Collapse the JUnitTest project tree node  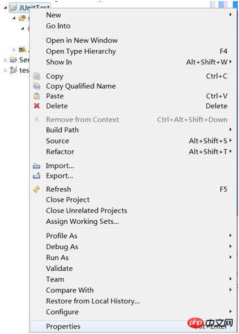coord(5,8)
